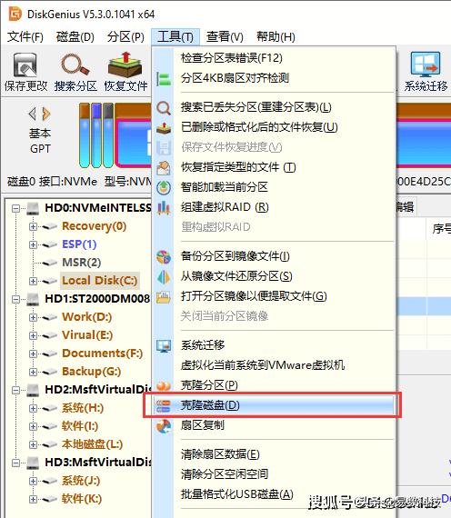451x518 pixels.
Task: Click the blue-topped ESP partition bar in disk map
Action: [96, 135]
